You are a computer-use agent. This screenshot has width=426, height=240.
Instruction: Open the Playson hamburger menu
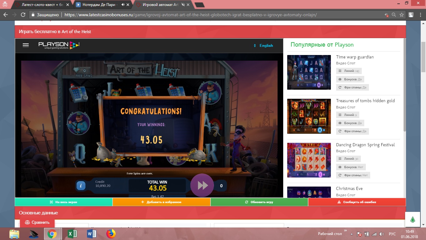point(26,45)
